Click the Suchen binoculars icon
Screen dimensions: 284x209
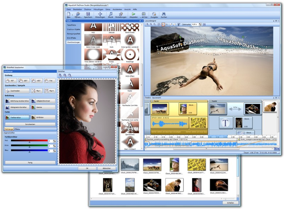(164, 14)
